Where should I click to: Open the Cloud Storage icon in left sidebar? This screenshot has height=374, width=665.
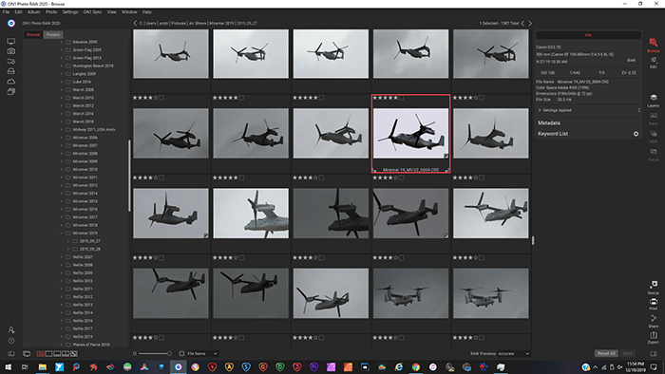point(11,82)
